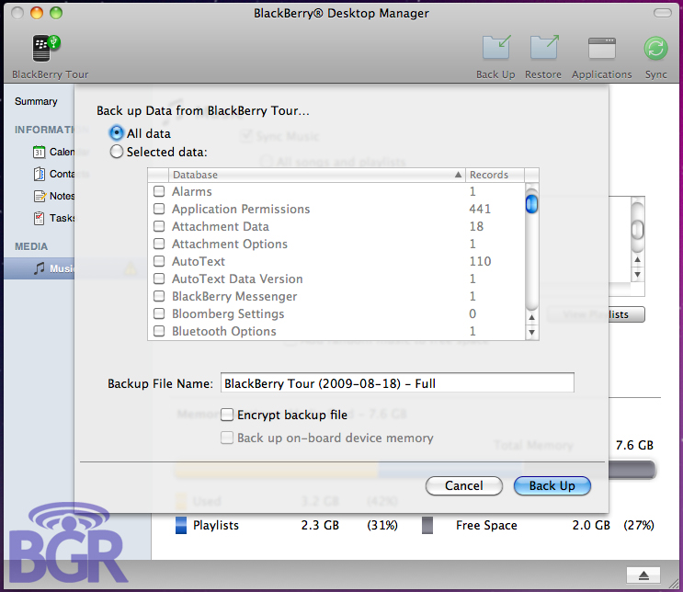Screen dimensions: 683x592
Task: Click the background playlist scroll down arrow
Action: 637,275
